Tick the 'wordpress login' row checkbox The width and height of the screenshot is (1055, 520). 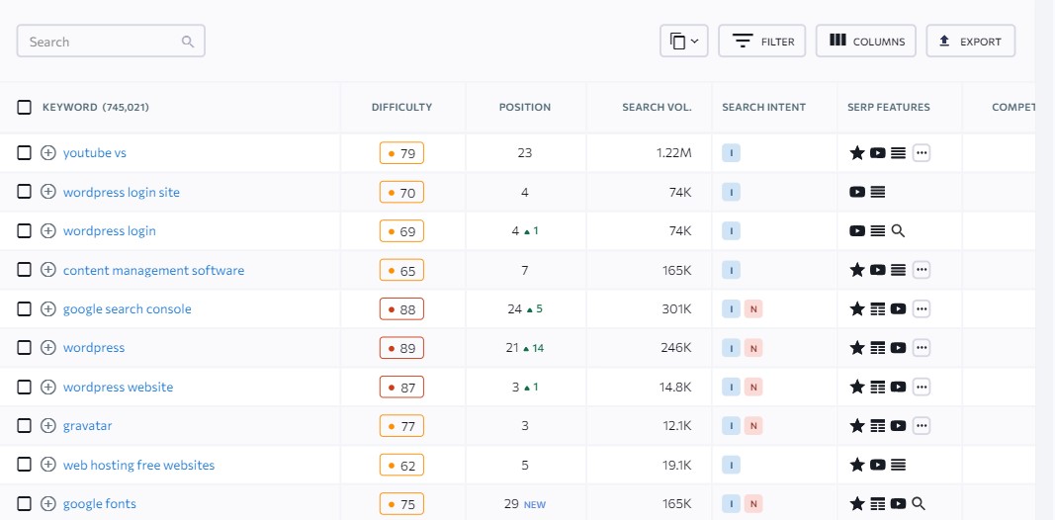(24, 230)
